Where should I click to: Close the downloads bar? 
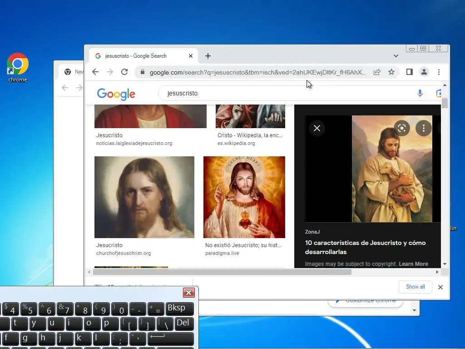point(440,287)
